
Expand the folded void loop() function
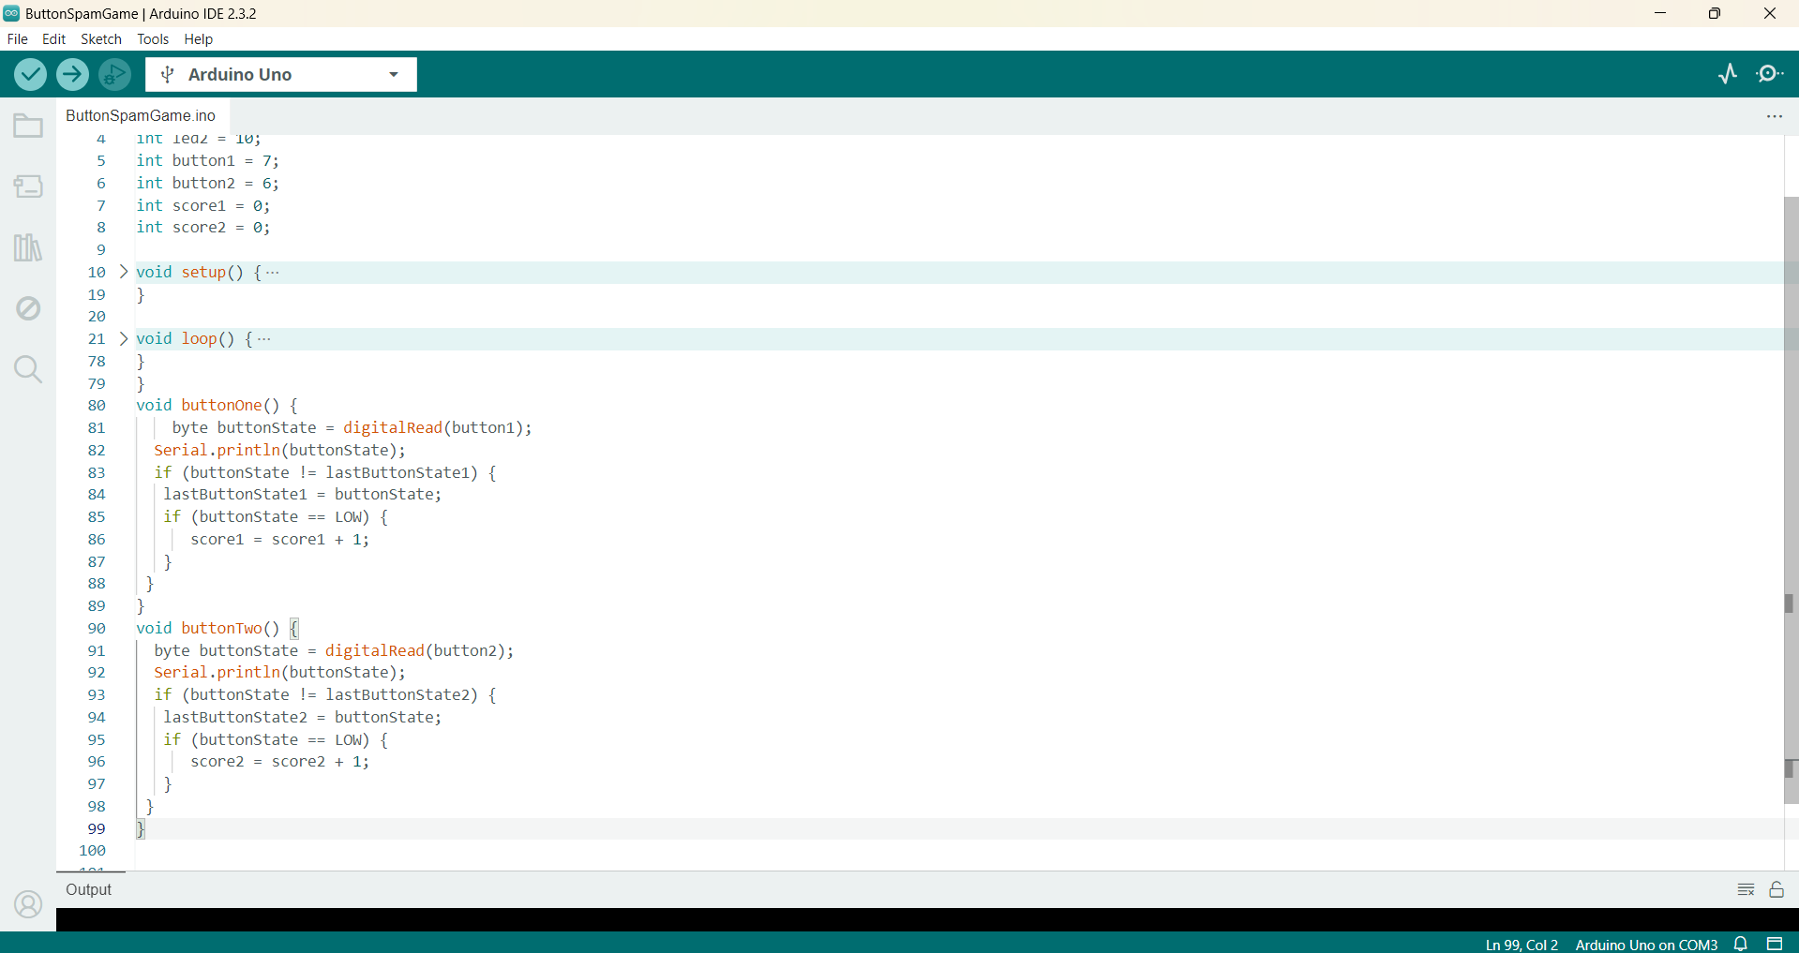tap(124, 338)
